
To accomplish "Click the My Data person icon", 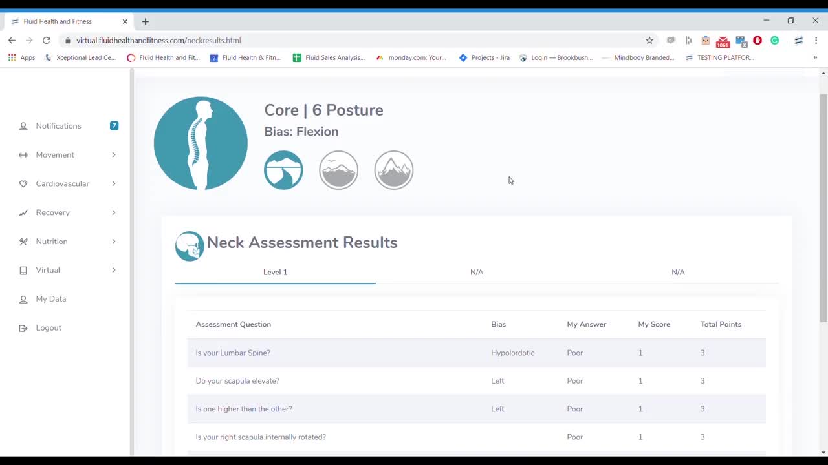I will point(23,299).
